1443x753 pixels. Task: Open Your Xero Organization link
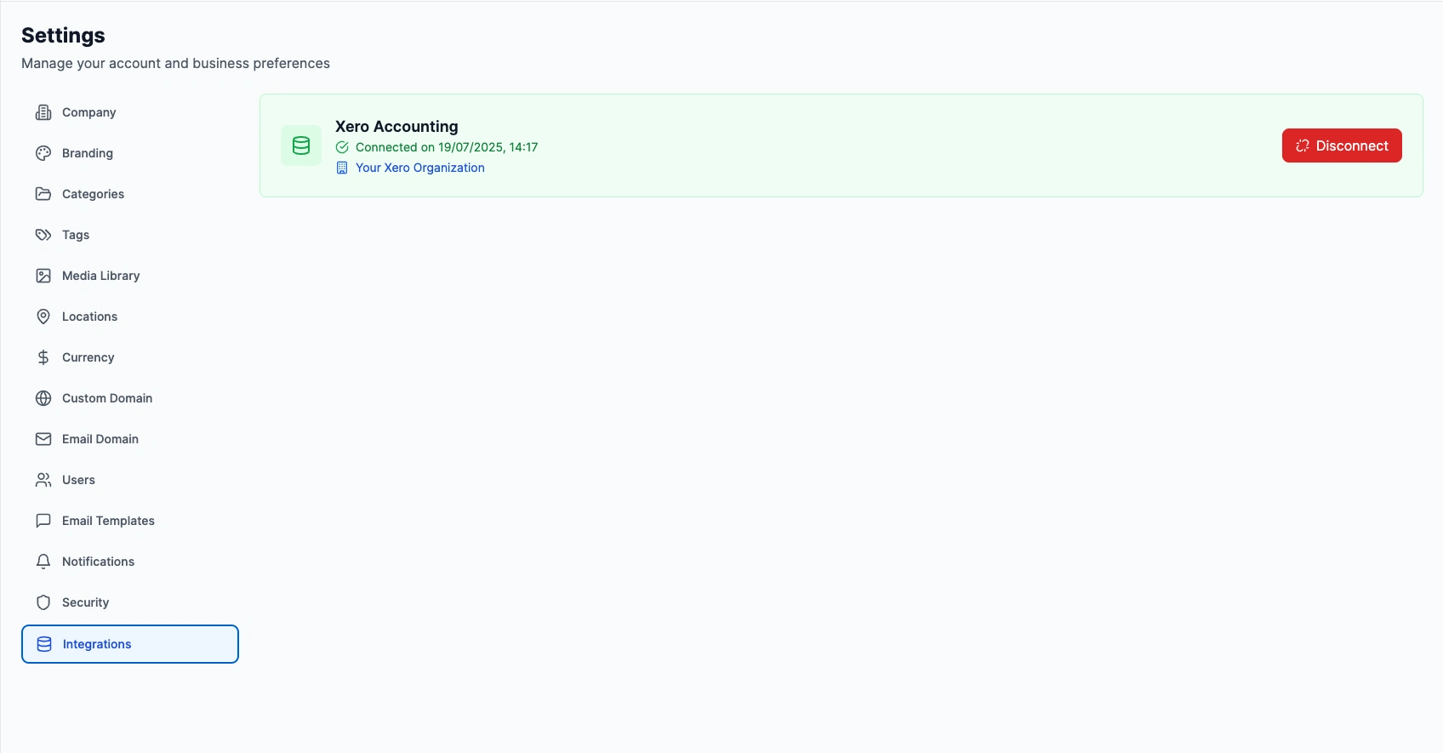pos(420,168)
